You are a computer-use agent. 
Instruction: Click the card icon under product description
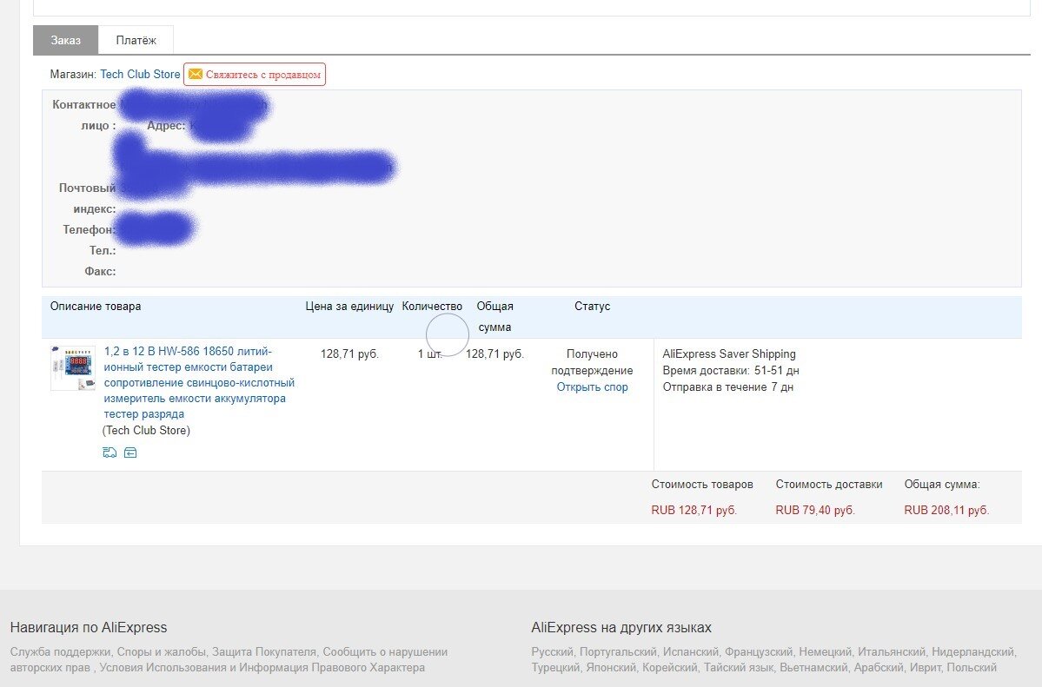(130, 452)
